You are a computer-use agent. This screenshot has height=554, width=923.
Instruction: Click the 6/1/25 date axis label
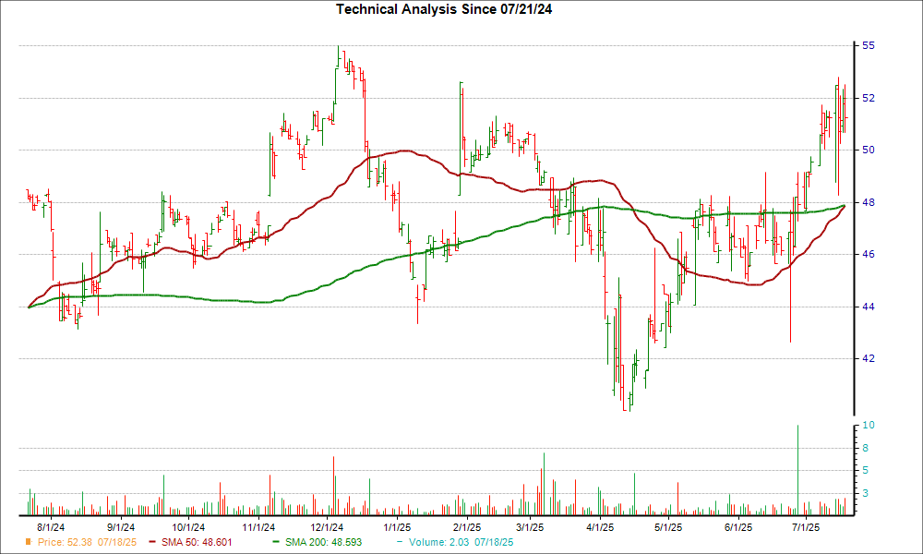pyautogui.click(x=738, y=527)
